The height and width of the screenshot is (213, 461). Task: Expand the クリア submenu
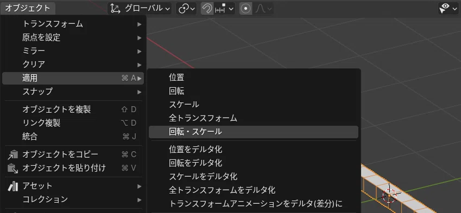pos(73,64)
